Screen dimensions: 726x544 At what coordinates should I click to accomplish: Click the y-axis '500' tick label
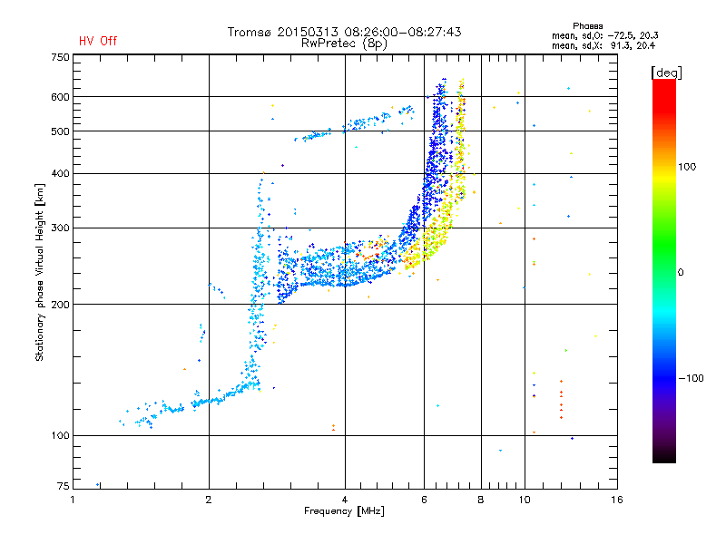point(60,131)
